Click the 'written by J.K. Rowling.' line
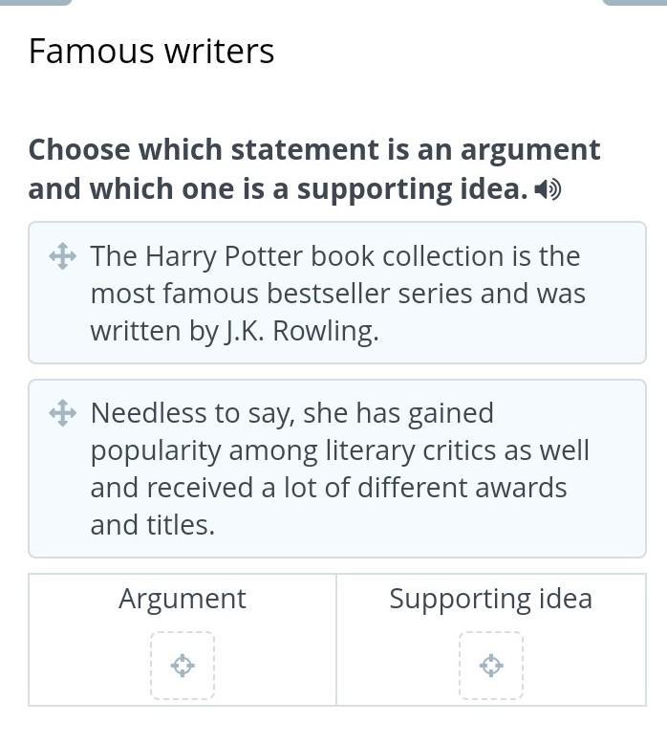 pos(235,331)
